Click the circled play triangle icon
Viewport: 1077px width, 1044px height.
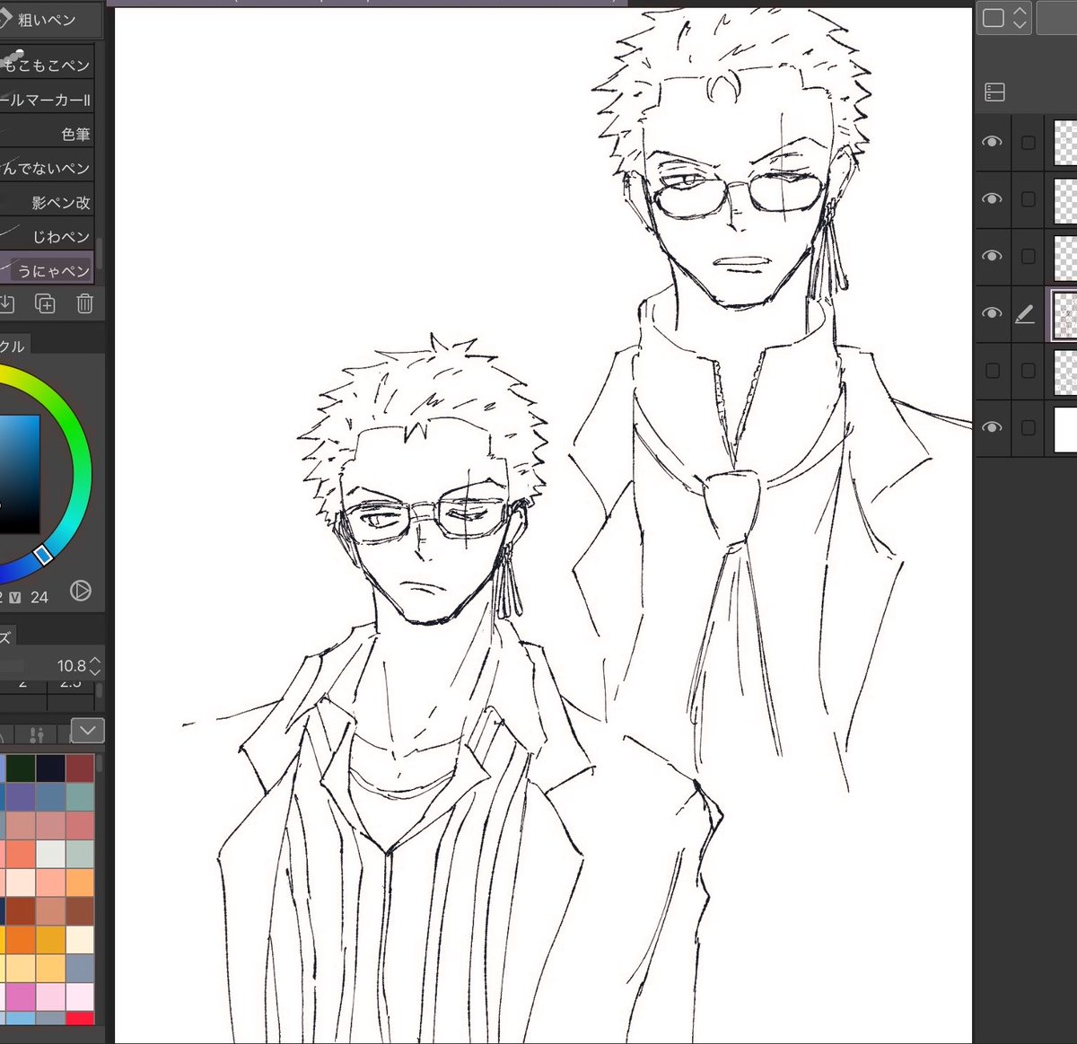[x=81, y=591]
